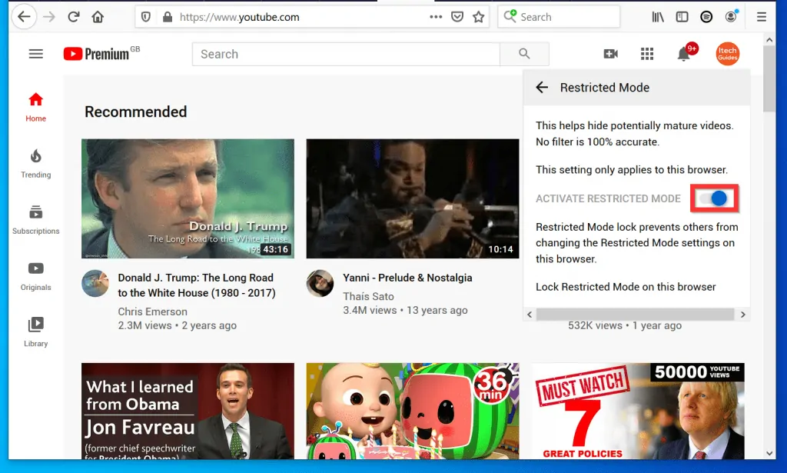
Task: Toggle Activate Restricted Mode switch
Action: tap(714, 198)
